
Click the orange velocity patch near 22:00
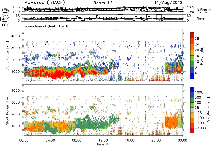[x=171, y=122]
